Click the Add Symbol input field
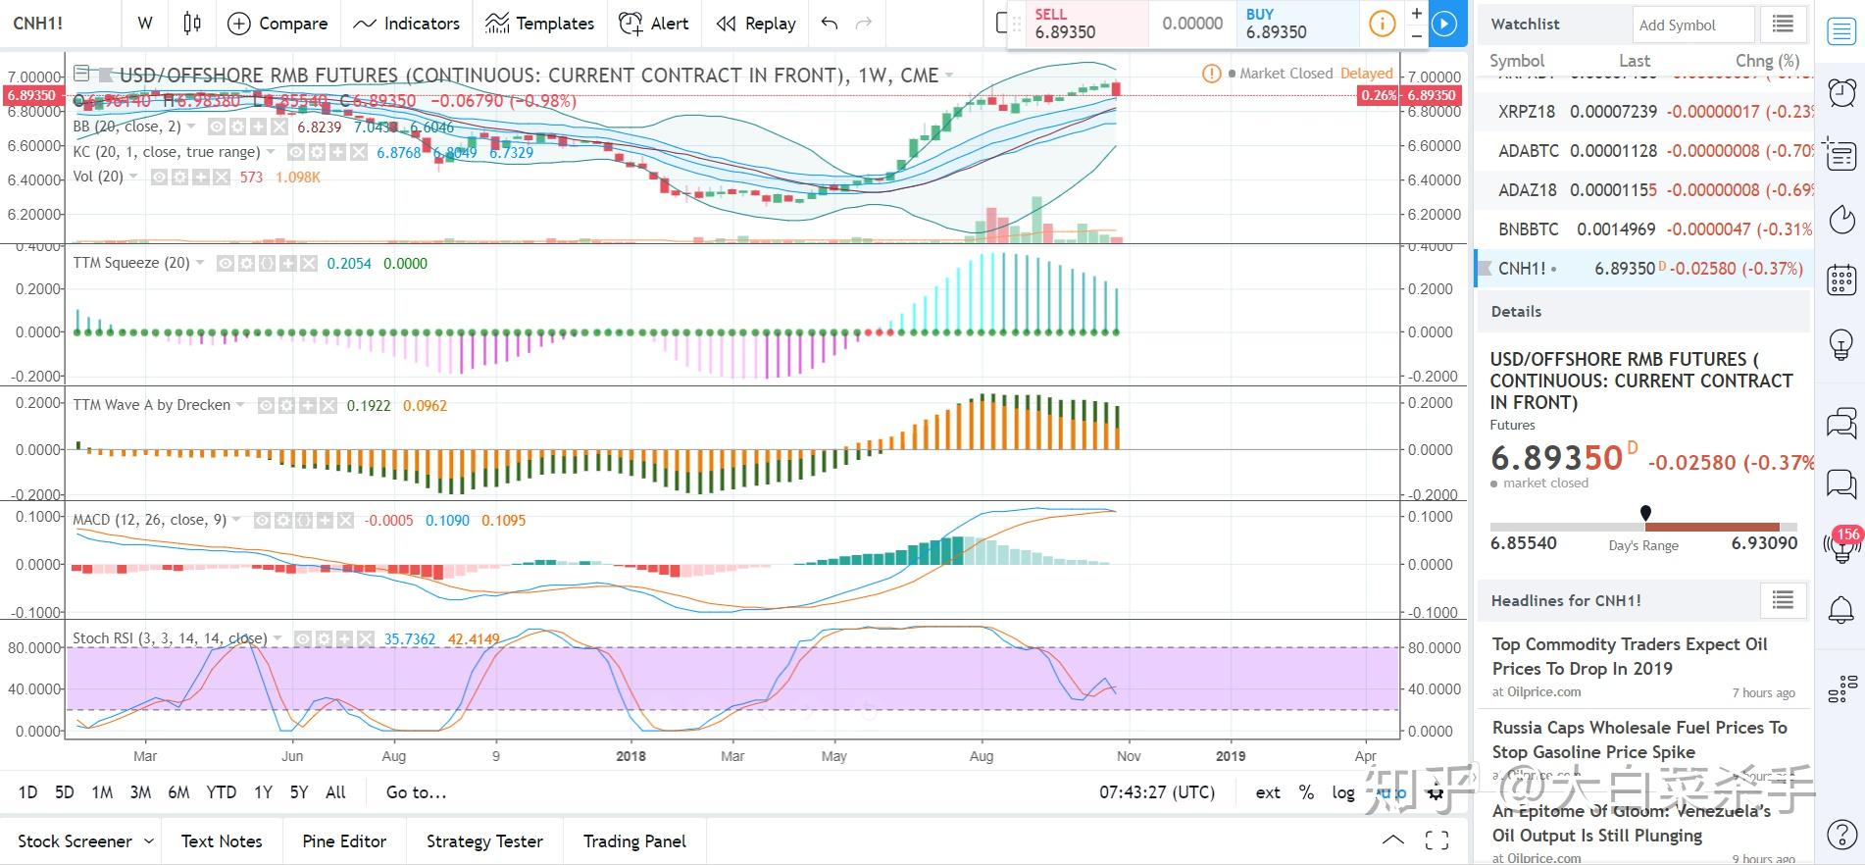 tap(1693, 24)
